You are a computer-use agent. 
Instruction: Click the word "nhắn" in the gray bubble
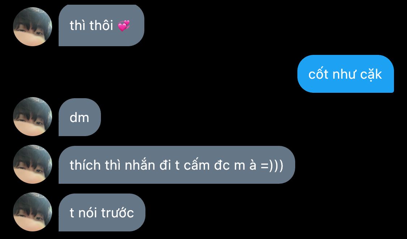pos(140,165)
